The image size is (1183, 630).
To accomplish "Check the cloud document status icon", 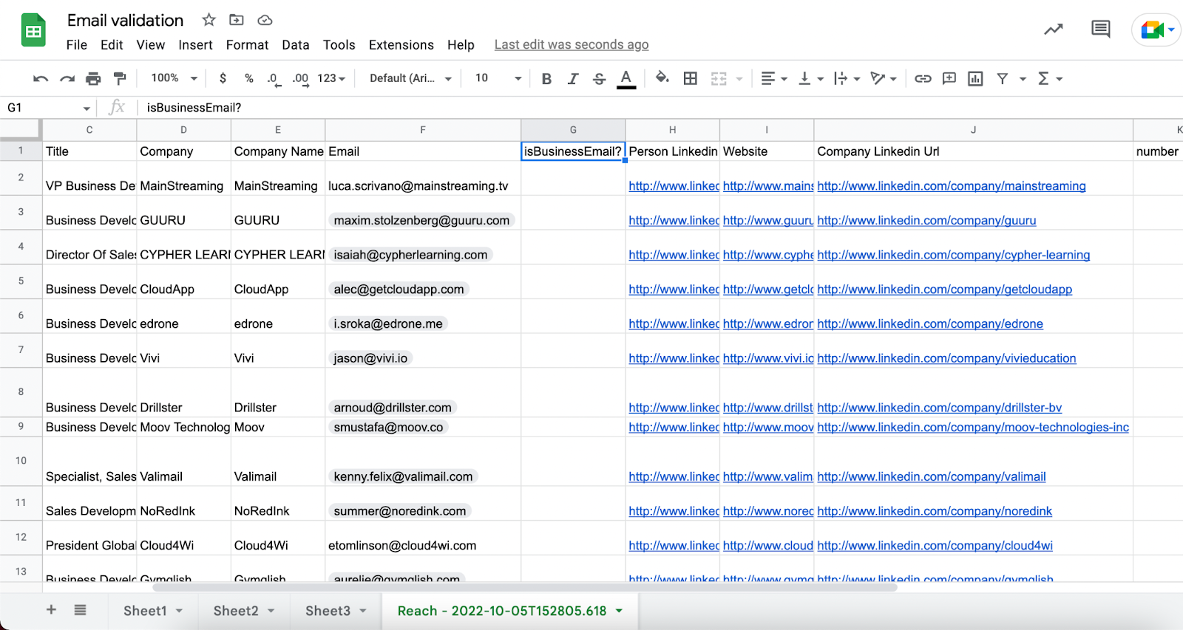I will 265,20.
